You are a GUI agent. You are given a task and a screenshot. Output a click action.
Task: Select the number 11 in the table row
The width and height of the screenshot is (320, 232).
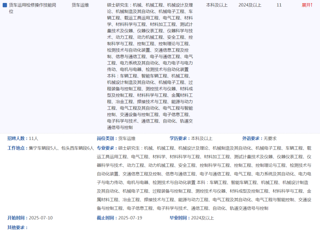pos(279,5)
